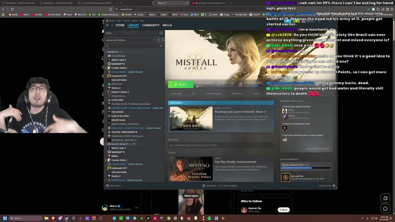This screenshot has height=222, width=395.
Task: Open the Discussions link
Action: click(237, 93)
